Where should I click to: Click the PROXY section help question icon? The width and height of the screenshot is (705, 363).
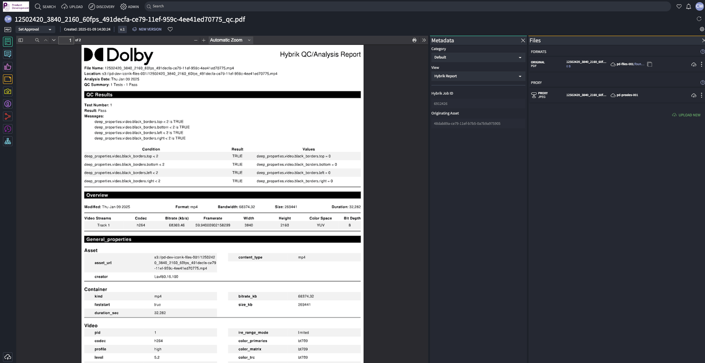[x=702, y=82]
